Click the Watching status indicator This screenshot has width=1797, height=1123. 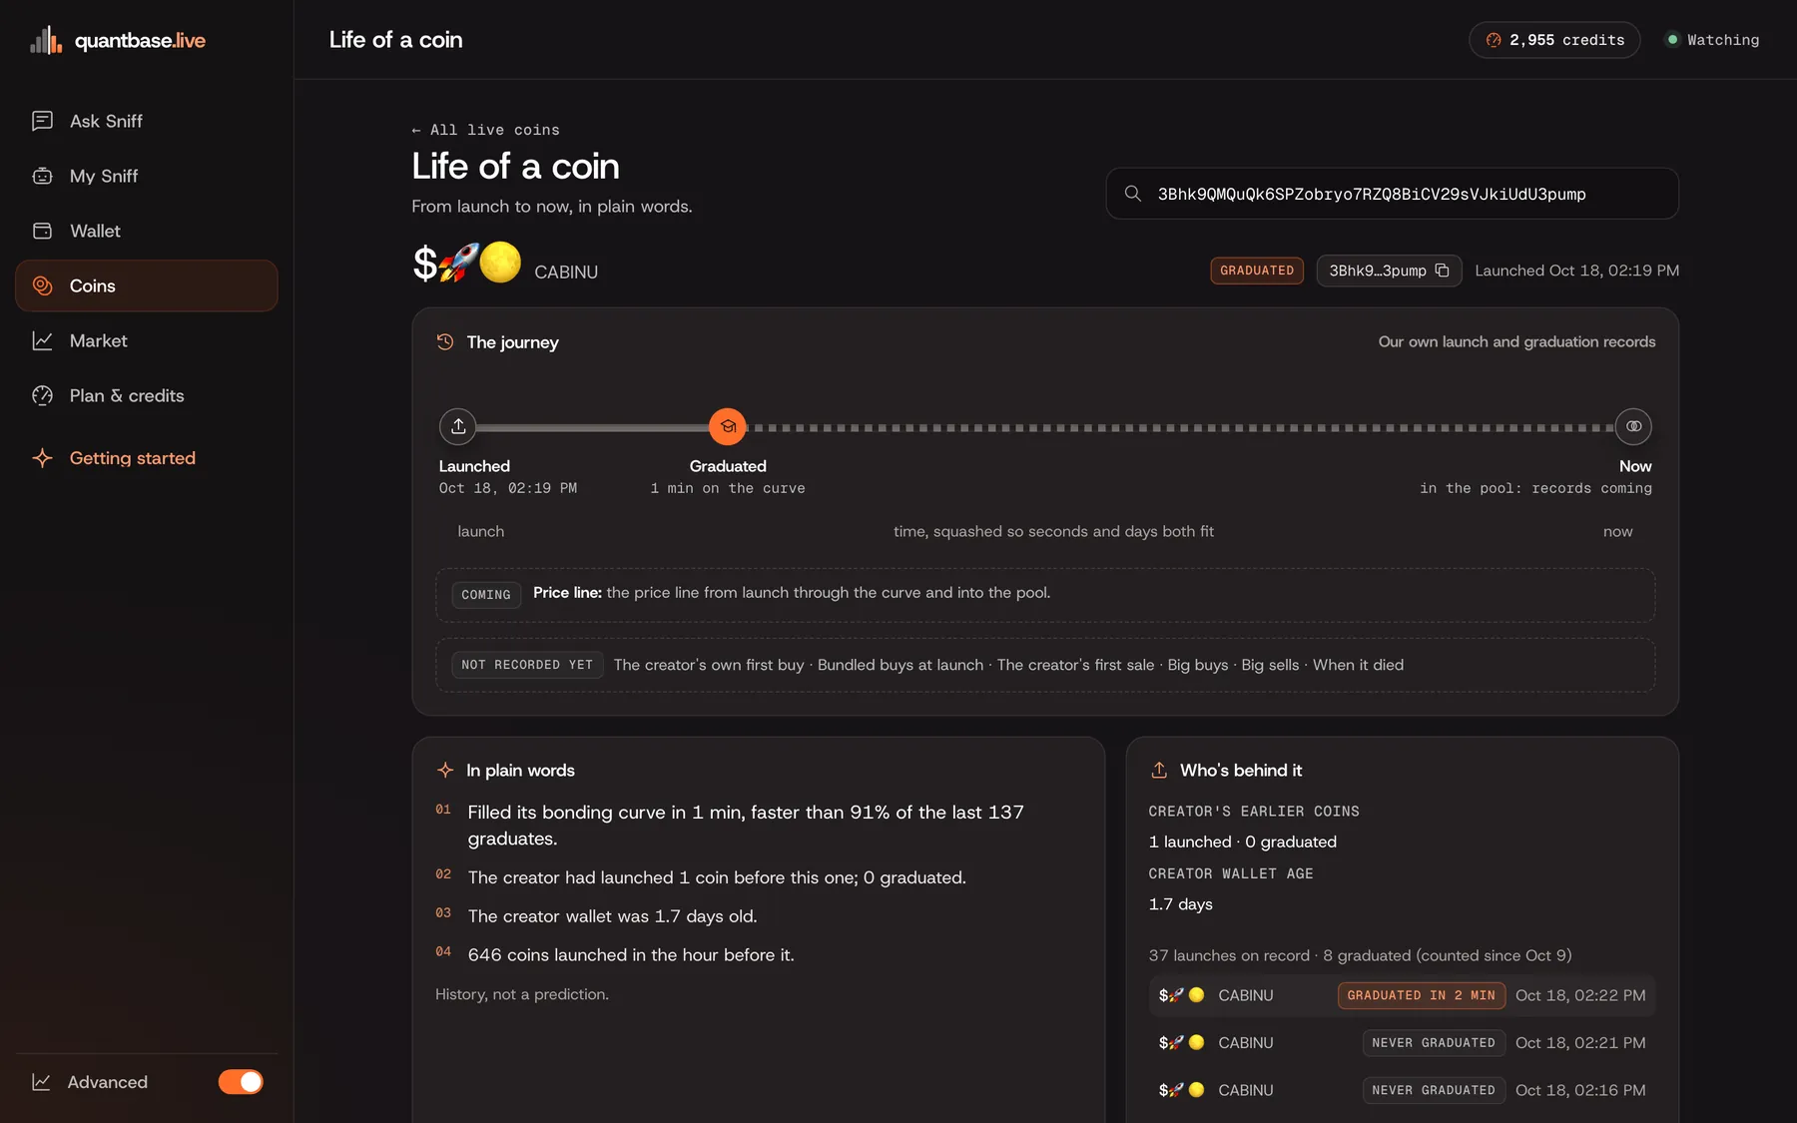(1712, 40)
